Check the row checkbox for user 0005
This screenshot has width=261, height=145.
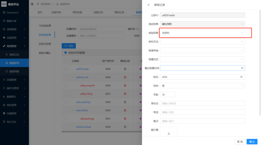coord(66,77)
